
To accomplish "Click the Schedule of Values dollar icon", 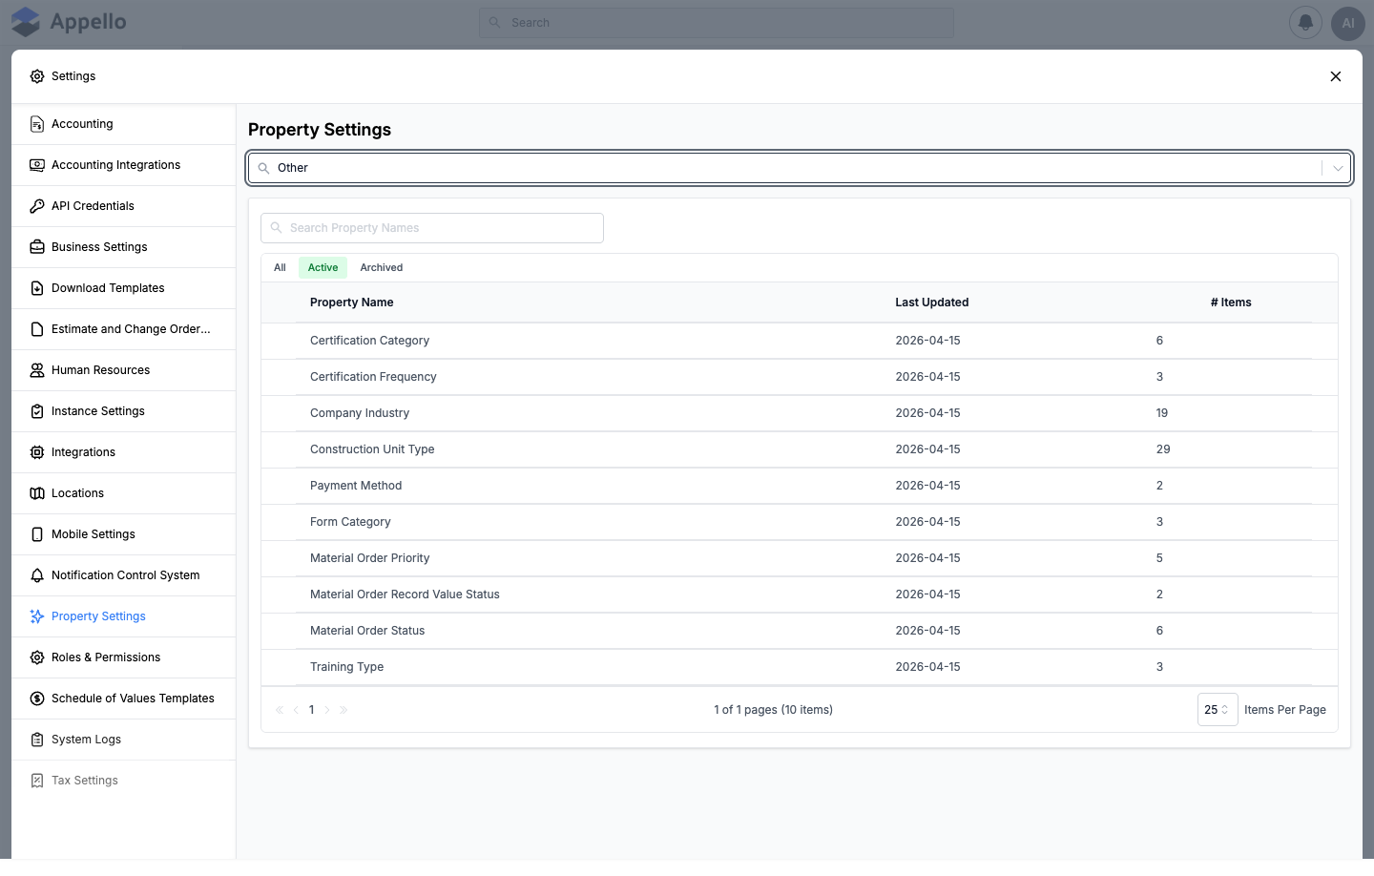I will point(37,699).
